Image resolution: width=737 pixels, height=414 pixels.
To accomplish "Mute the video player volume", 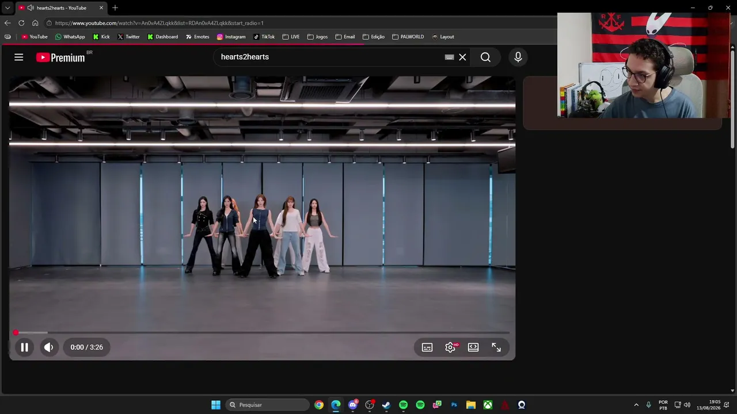I will 49,347.
